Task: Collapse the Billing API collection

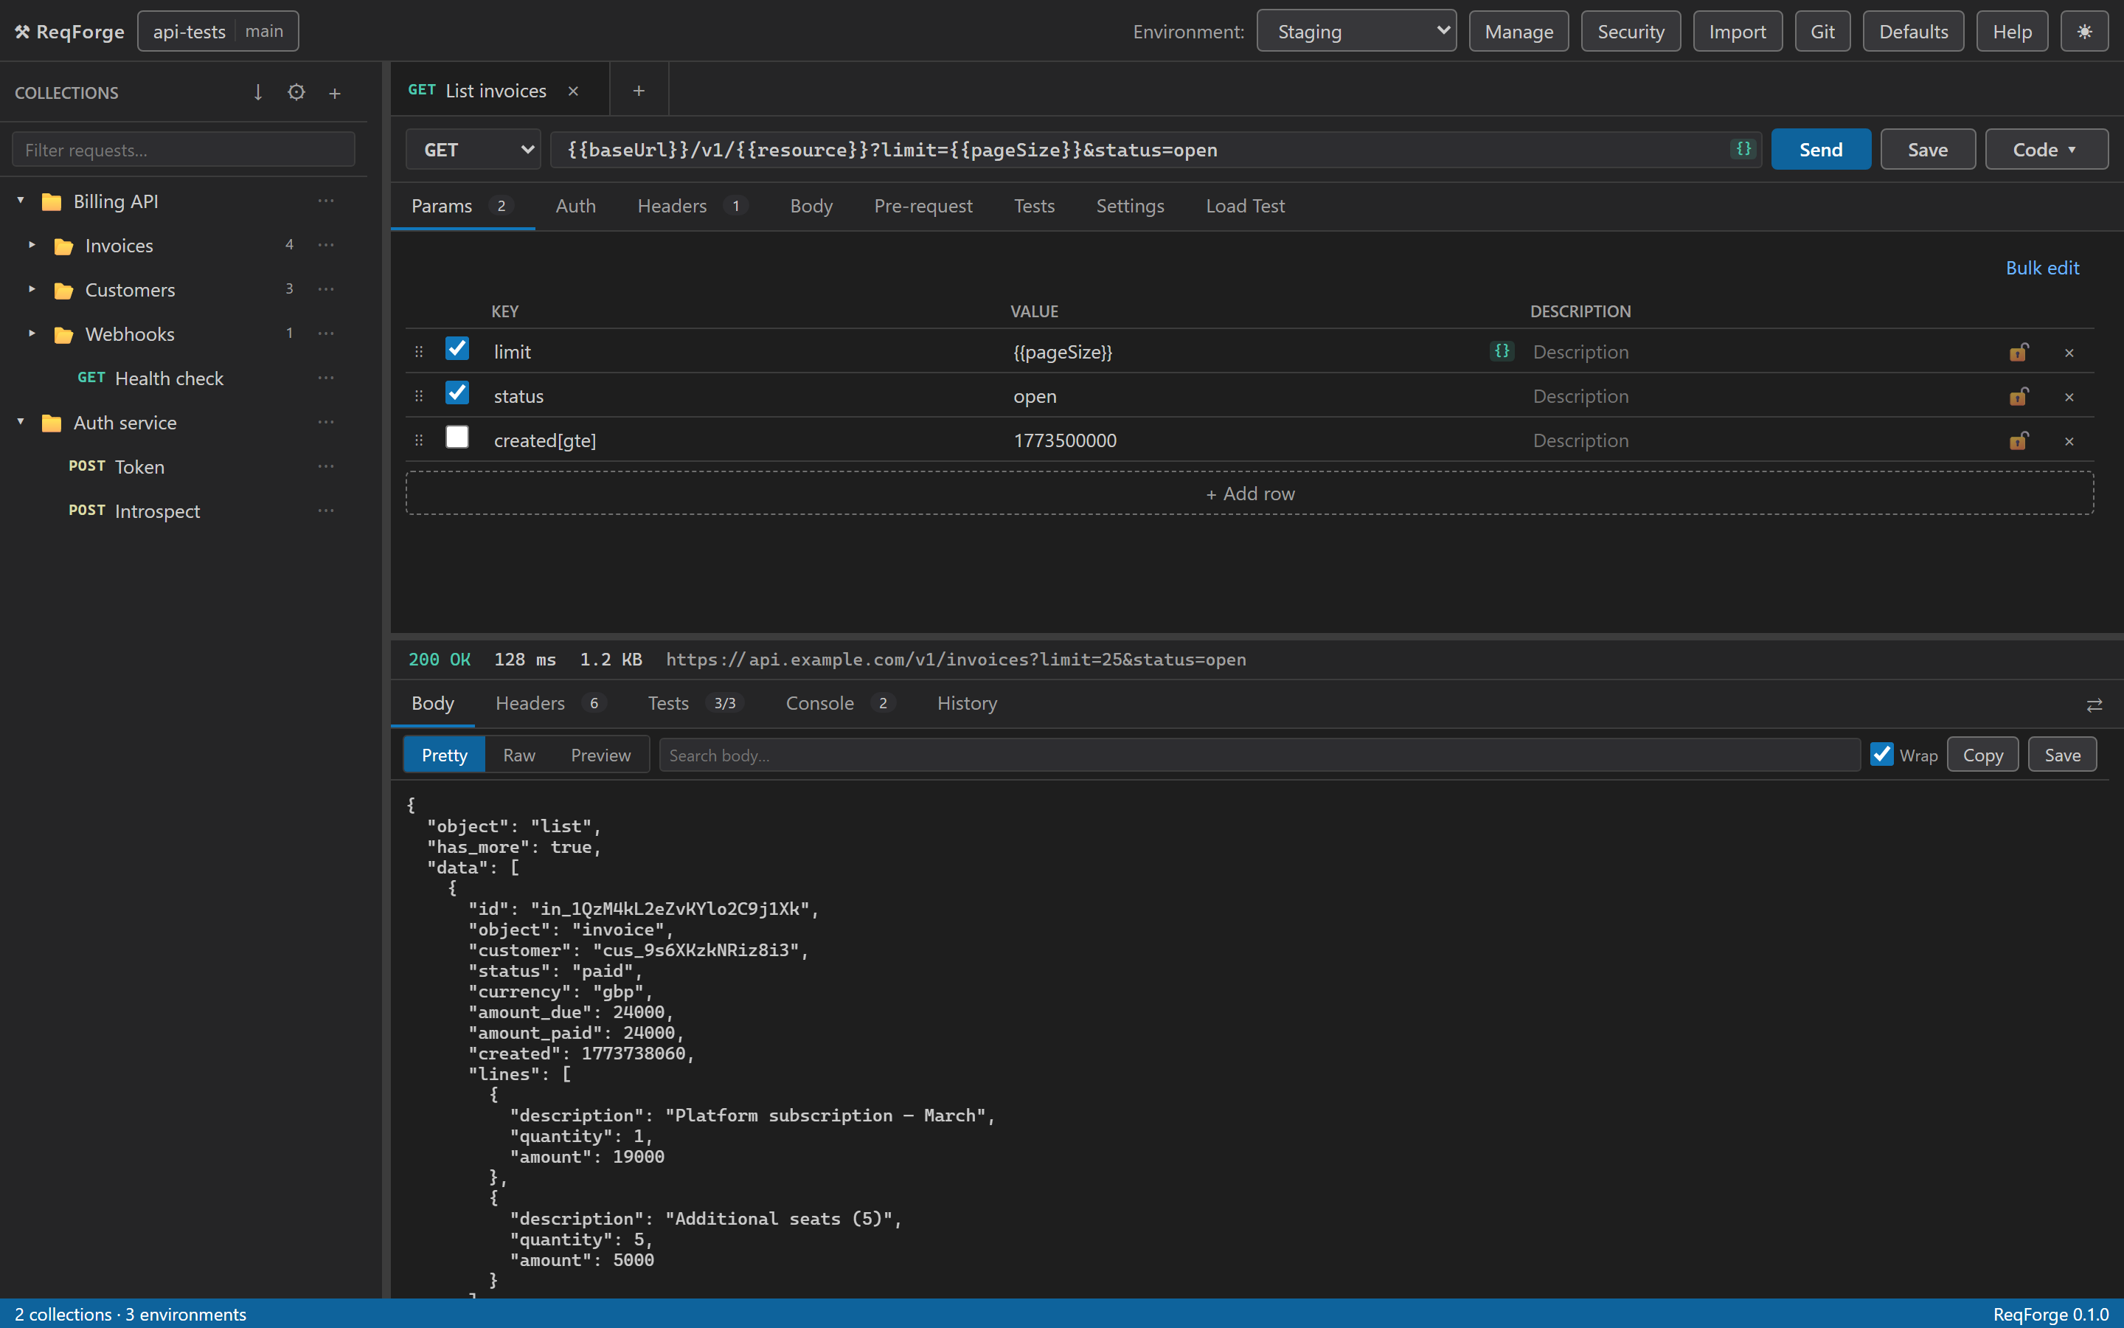Action: 20,201
